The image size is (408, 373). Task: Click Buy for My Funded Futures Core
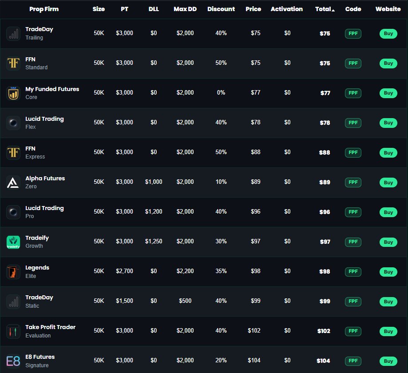point(388,93)
